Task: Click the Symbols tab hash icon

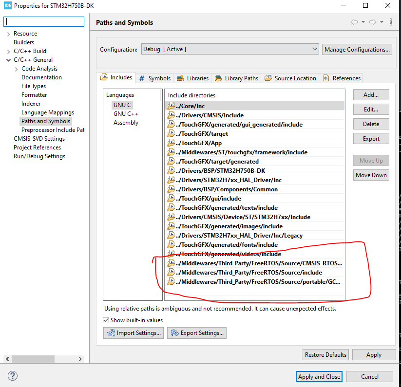Action: coord(142,78)
